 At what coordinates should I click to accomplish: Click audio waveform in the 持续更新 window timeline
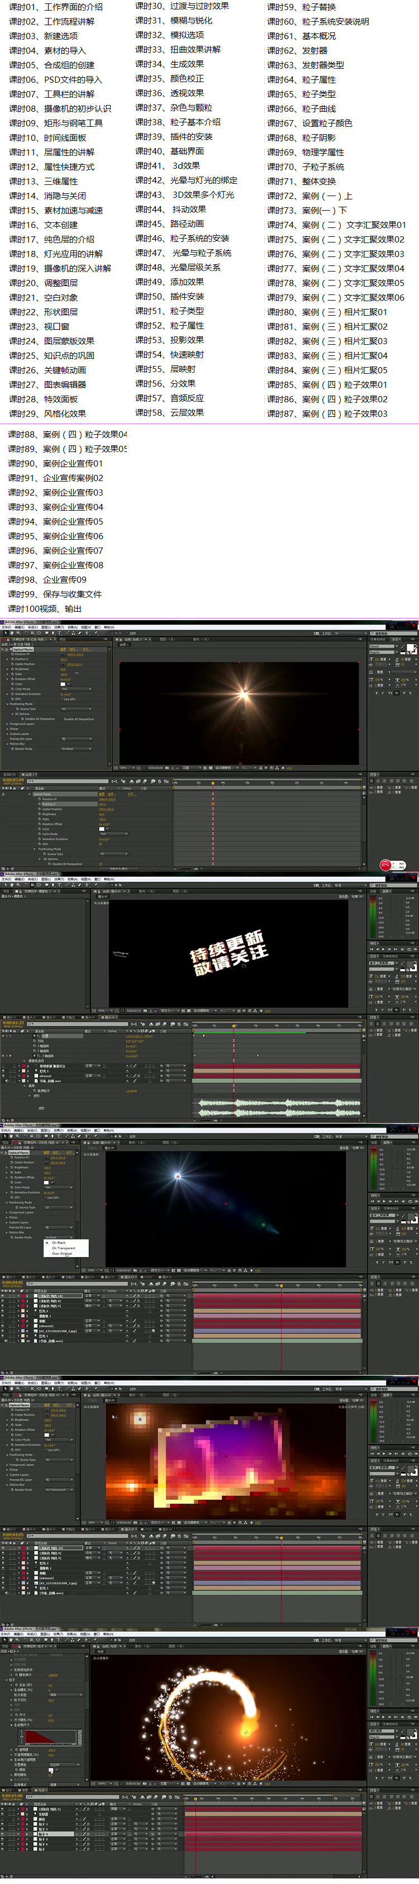click(278, 1107)
